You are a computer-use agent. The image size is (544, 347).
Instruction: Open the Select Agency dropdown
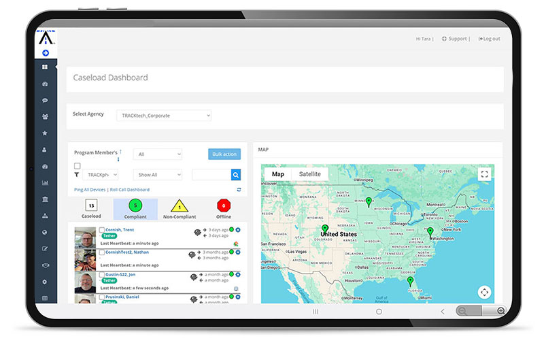coord(163,116)
